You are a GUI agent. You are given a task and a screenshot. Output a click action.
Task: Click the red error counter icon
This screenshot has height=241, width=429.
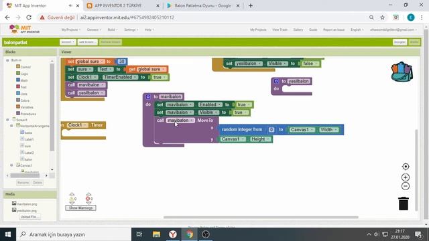click(x=88, y=199)
